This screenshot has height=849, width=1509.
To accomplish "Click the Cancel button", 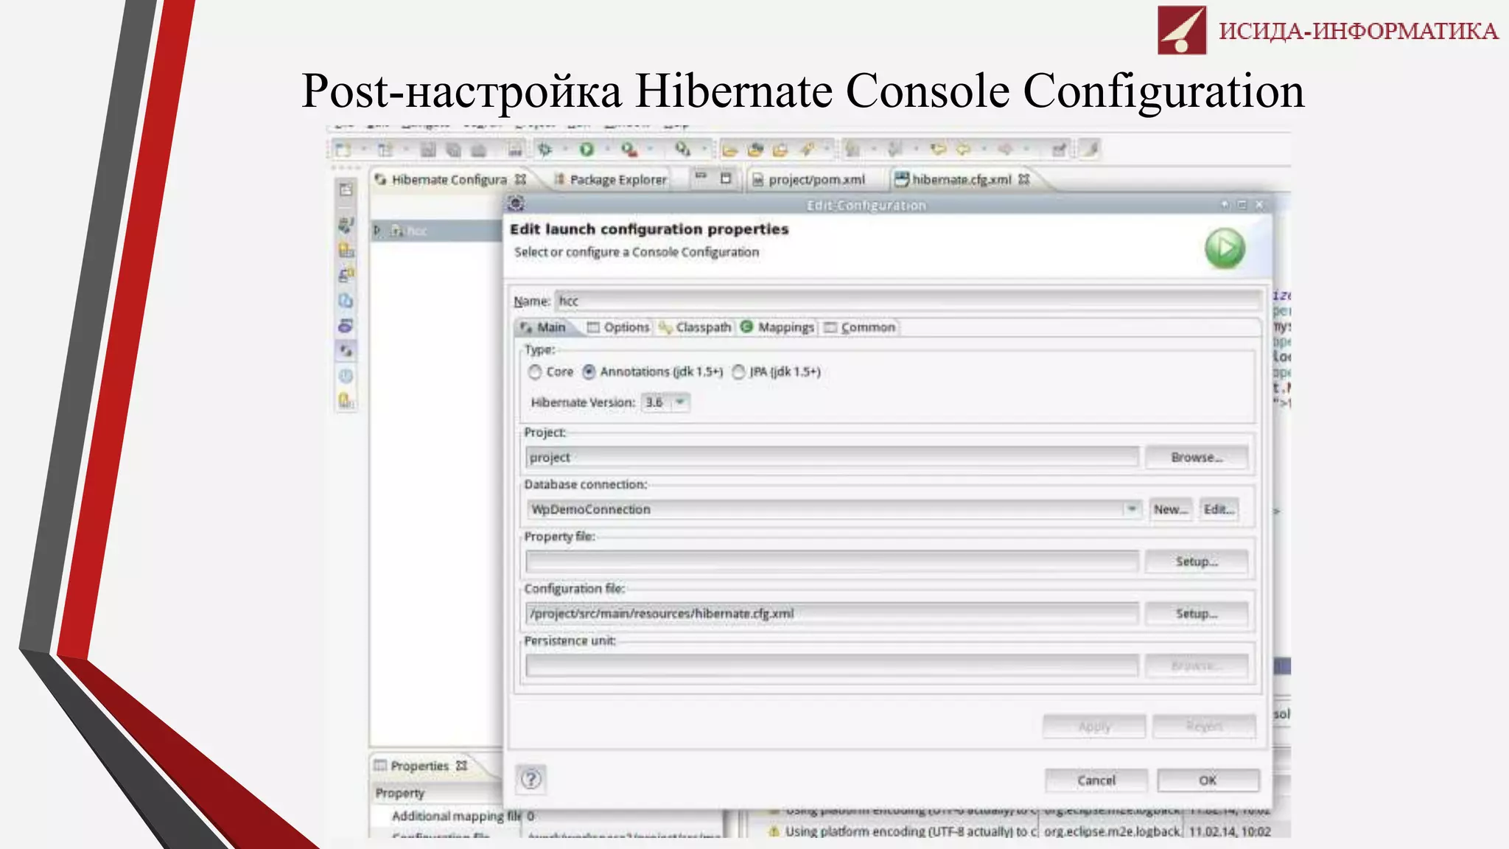I will (1096, 780).
